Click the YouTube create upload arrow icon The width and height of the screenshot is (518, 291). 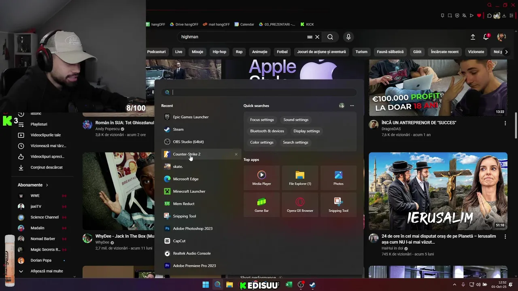click(473, 37)
